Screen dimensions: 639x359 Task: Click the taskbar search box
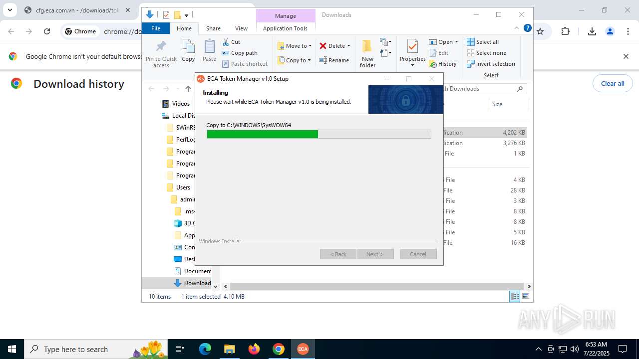[x=96, y=349]
